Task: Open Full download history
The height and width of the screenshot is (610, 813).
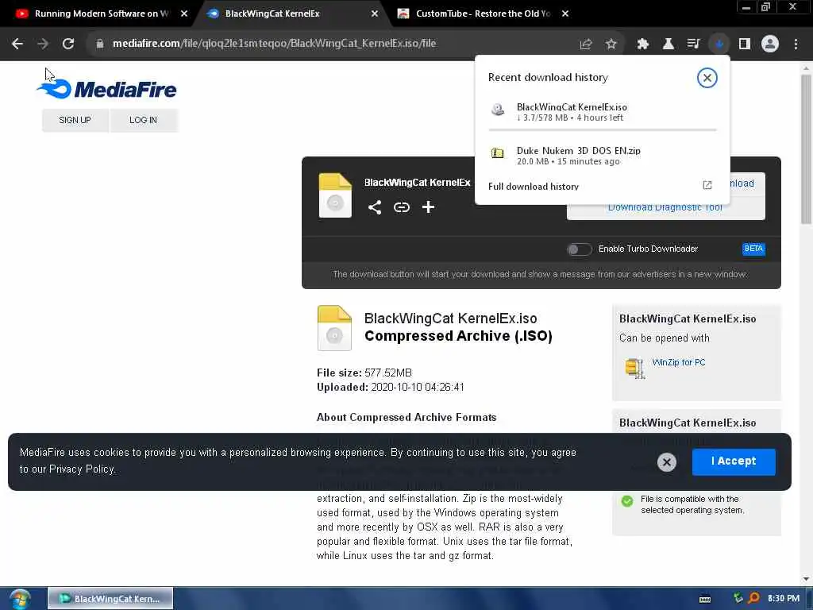Action: point(534,186)
